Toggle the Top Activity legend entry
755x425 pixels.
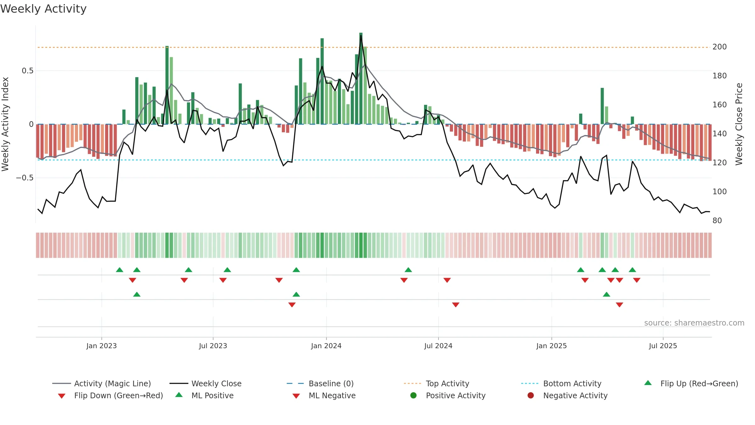[436, 383]
